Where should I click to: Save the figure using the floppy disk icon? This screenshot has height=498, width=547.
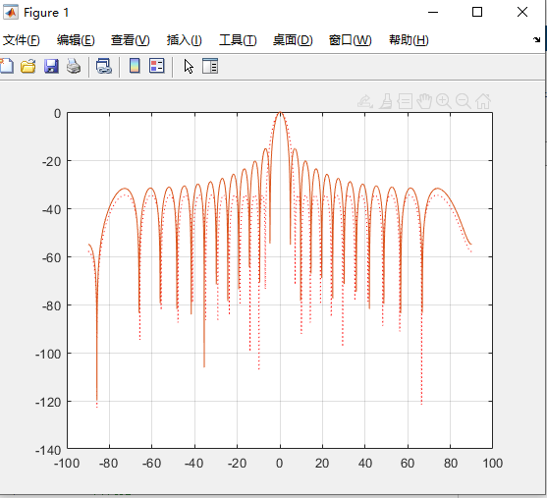pos(51,66)
